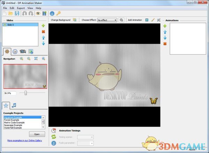Select Seascape Example in the projects list

tap(22, 125)
